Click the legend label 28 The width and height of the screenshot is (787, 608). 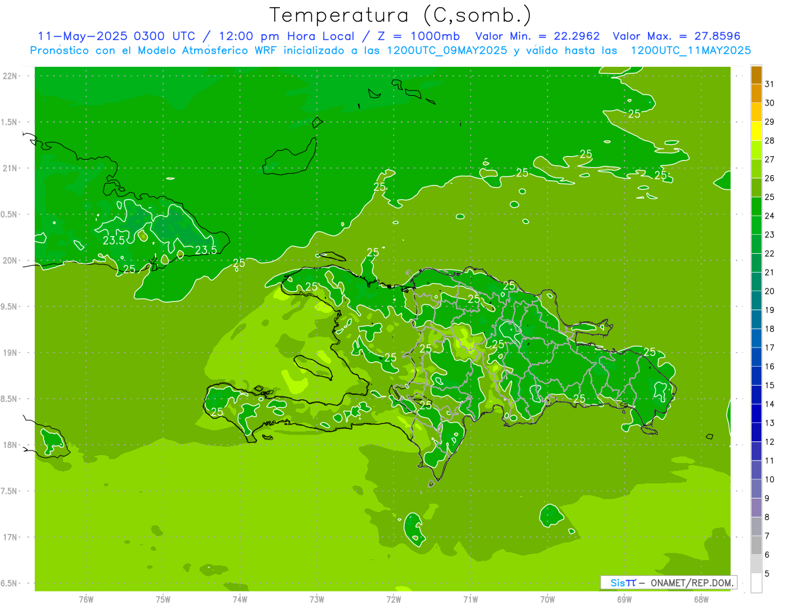770,141
